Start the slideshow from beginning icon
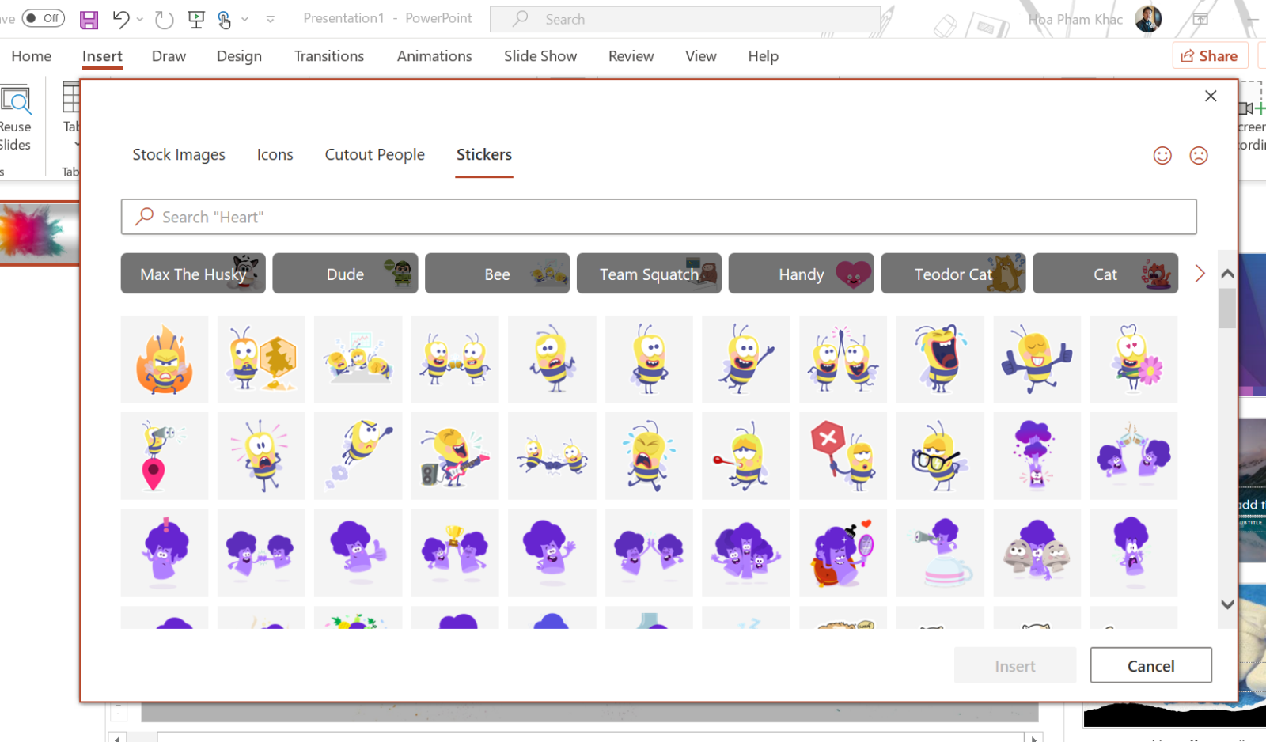Viewport: 1266px width, 742px height. click(x=196, y=19)
